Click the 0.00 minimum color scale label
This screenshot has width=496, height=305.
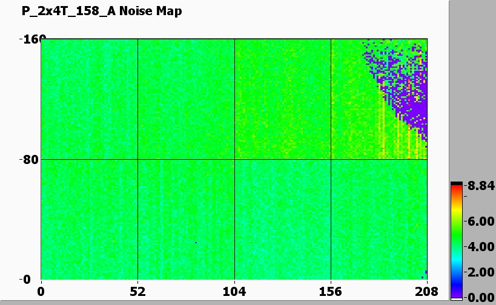[478, 297]
